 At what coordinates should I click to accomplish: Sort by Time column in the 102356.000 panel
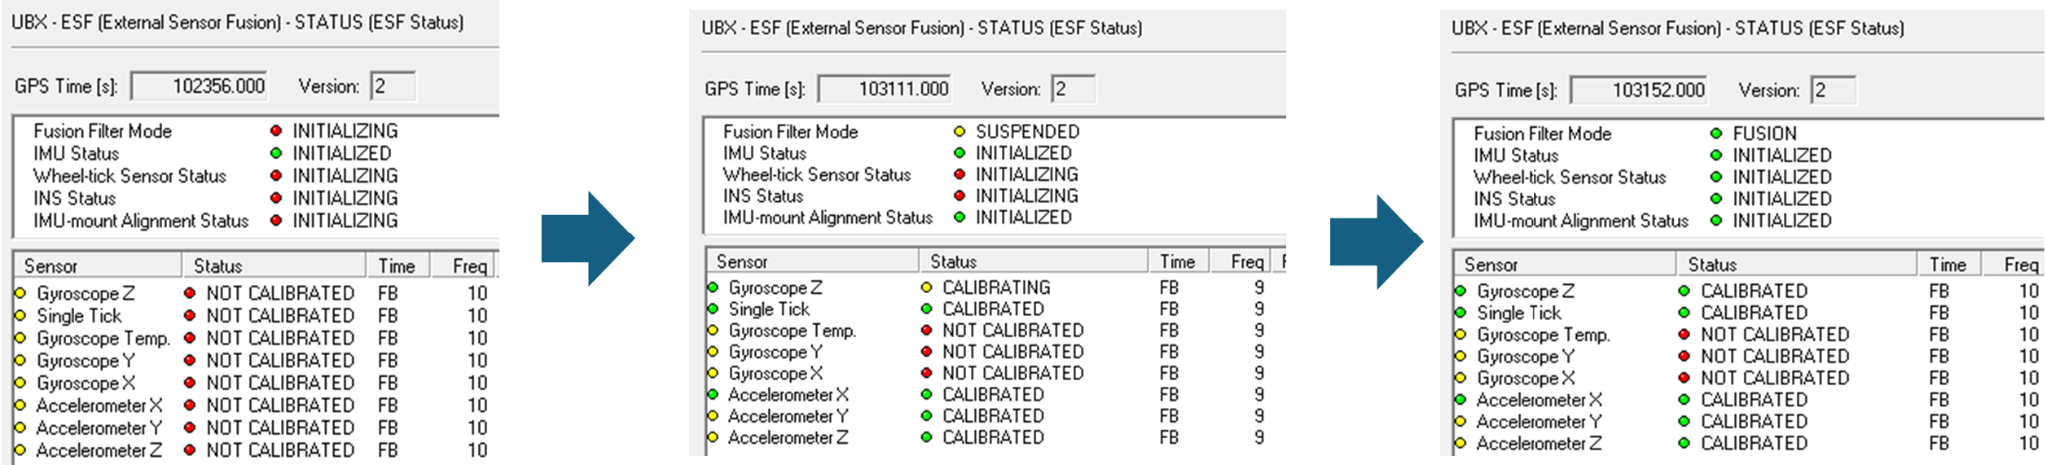point(398,266)
